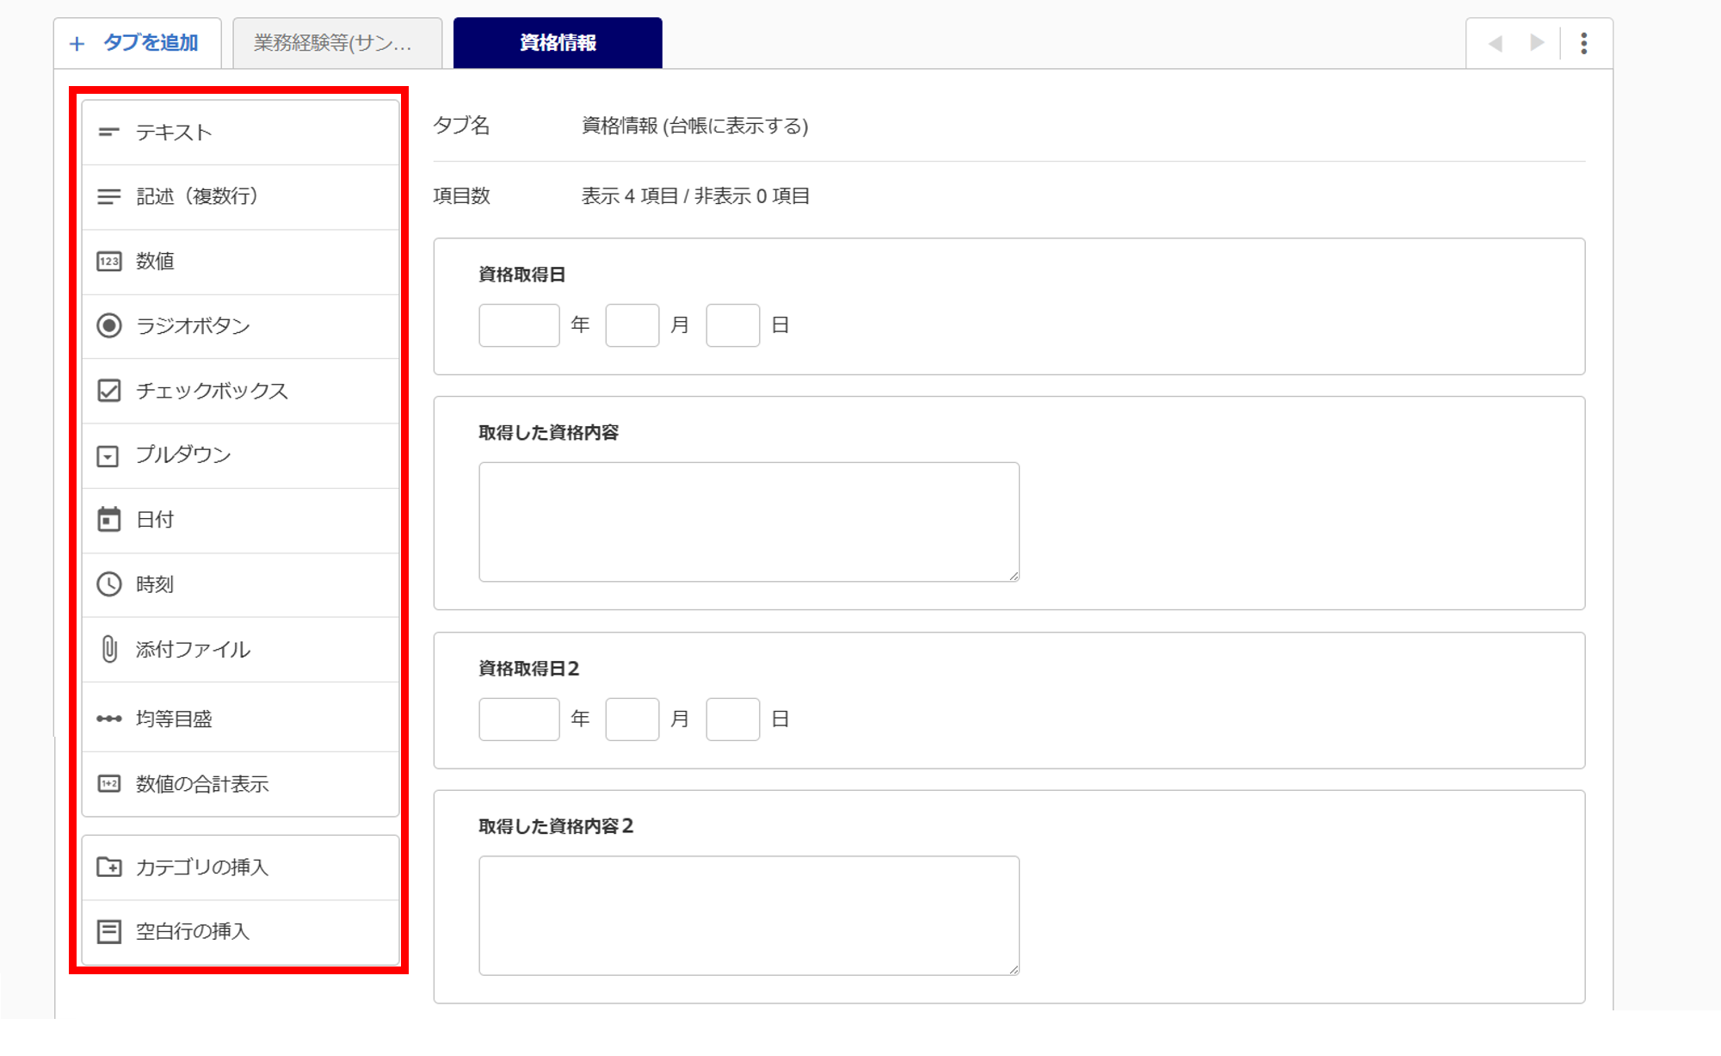Click the numeric total display (数値の合計表示) icon
This screenshot has width=1721, height=1056.
coord(108,784)
